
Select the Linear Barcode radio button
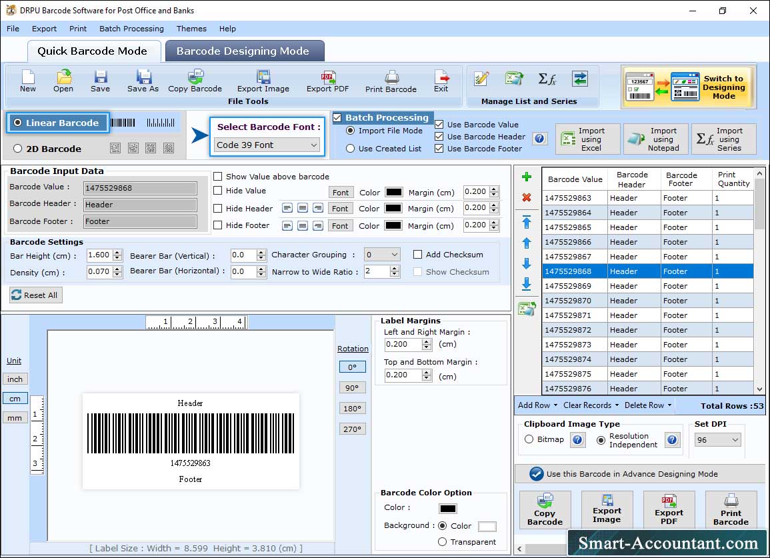(x=18, y=123)
